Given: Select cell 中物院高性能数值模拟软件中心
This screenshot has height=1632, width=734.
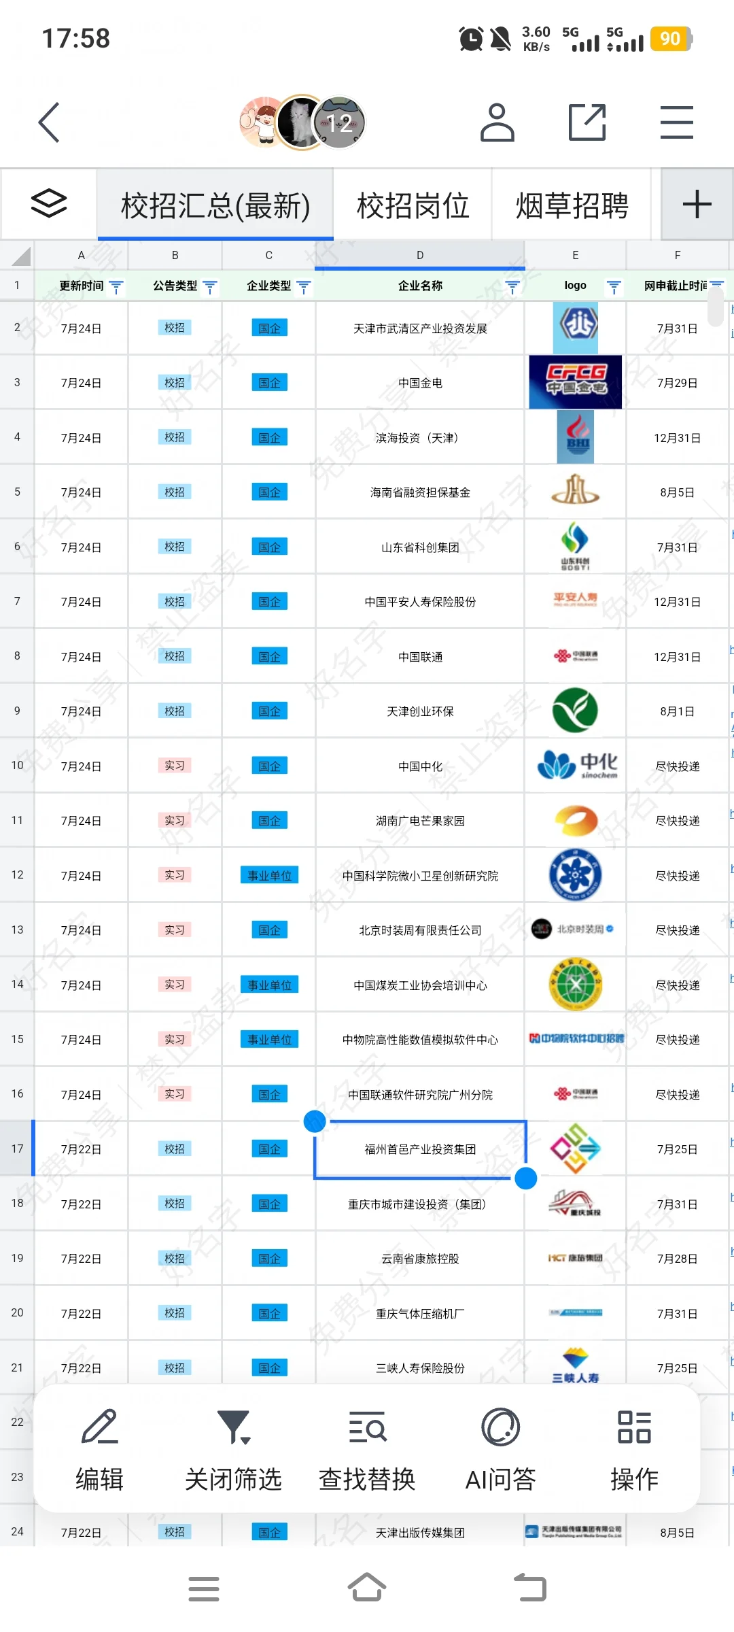Looking at the screenshot, I should point(420,1040).
